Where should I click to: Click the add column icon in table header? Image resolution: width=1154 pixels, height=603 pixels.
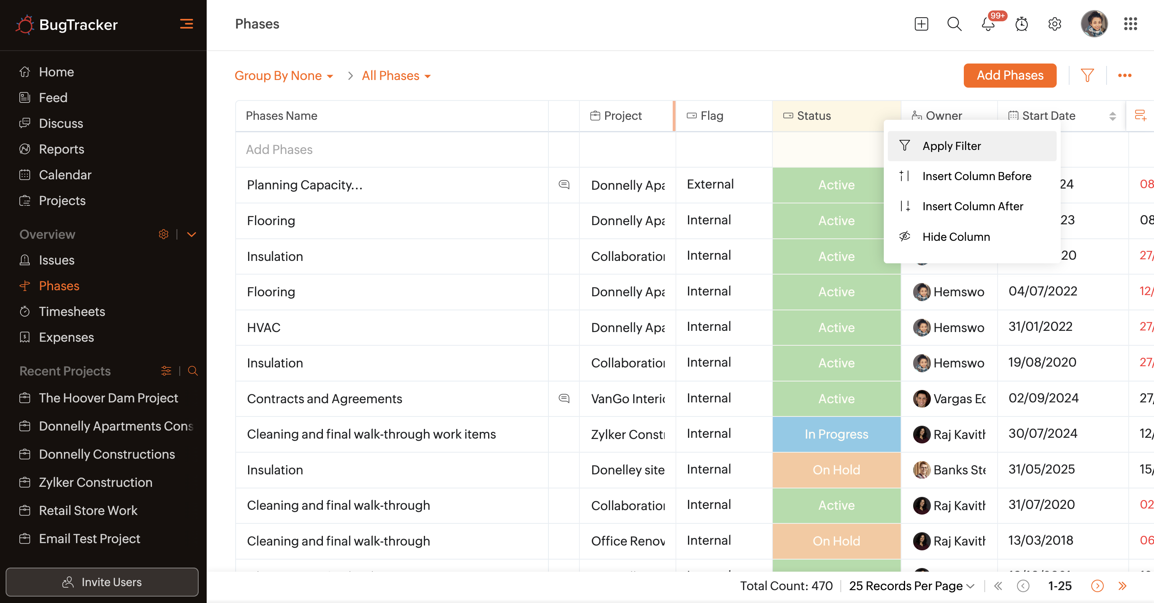[1140, 116]
